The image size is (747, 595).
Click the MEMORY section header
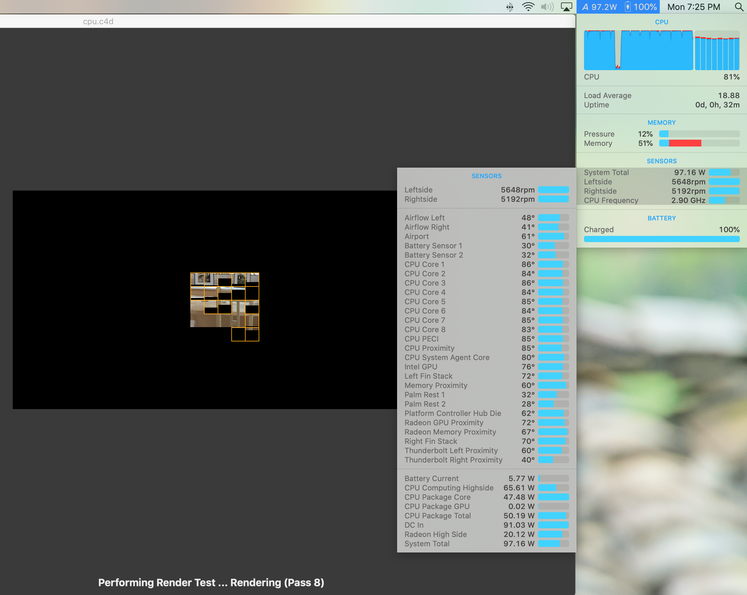pos(661,123)
